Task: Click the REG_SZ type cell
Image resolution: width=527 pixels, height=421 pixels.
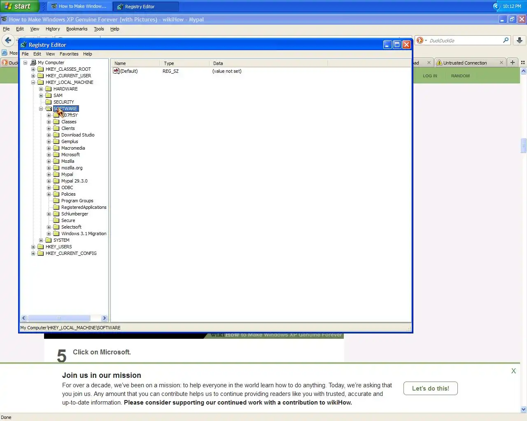Action: (170, 71)
